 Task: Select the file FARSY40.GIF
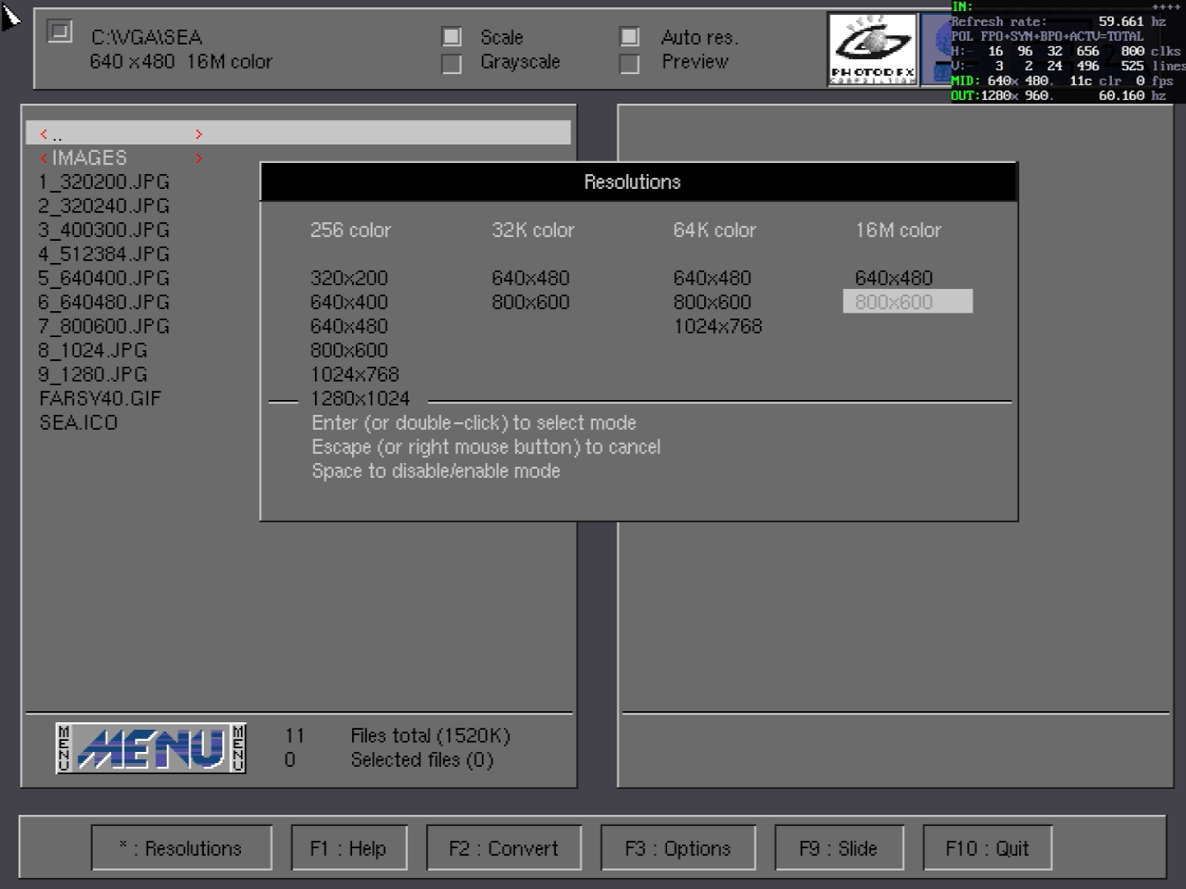(100, 399)
